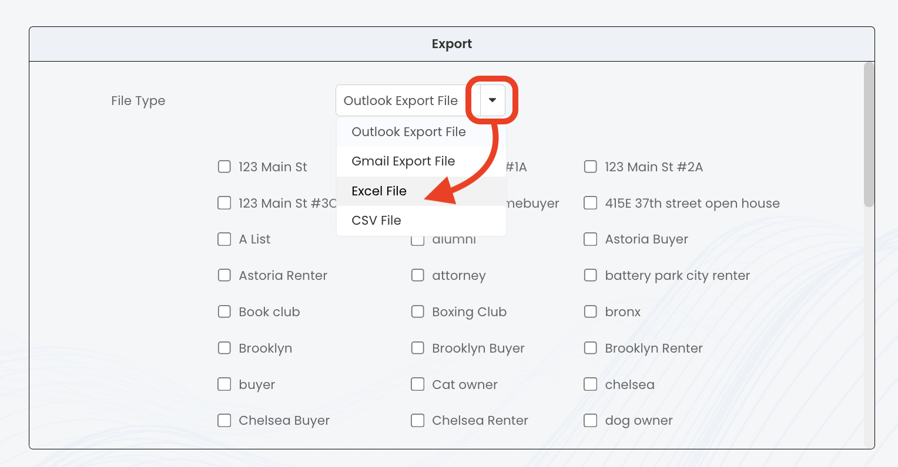898x467 pixels.
Task: Check the attorney checkbox
Action: [x=418, y=276]
